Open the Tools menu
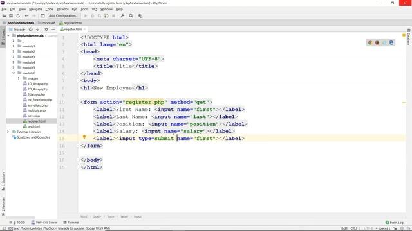The height and width of the screenshot is (231, 412). pos(84,9)
